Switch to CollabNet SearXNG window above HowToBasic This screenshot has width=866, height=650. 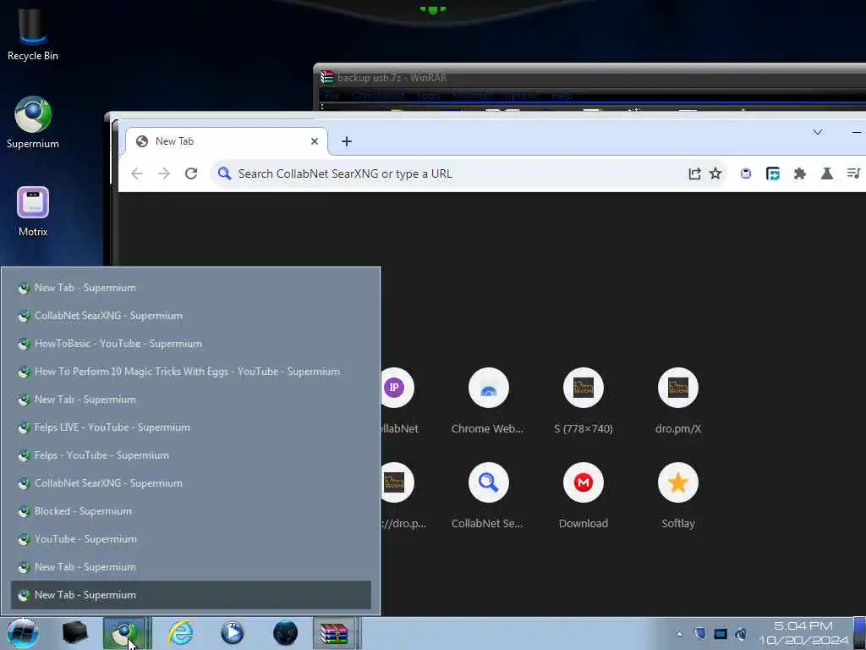(x=191, y=316)
